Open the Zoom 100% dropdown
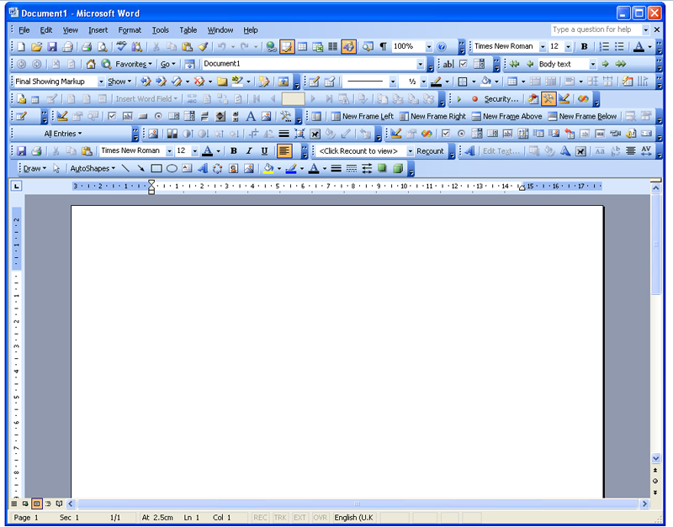 pos(429,47)
